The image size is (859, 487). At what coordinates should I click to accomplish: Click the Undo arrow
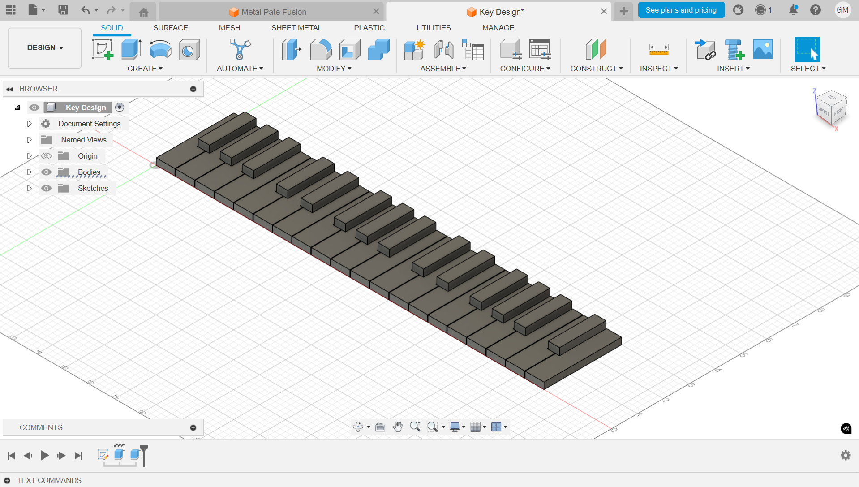point(85,10)
